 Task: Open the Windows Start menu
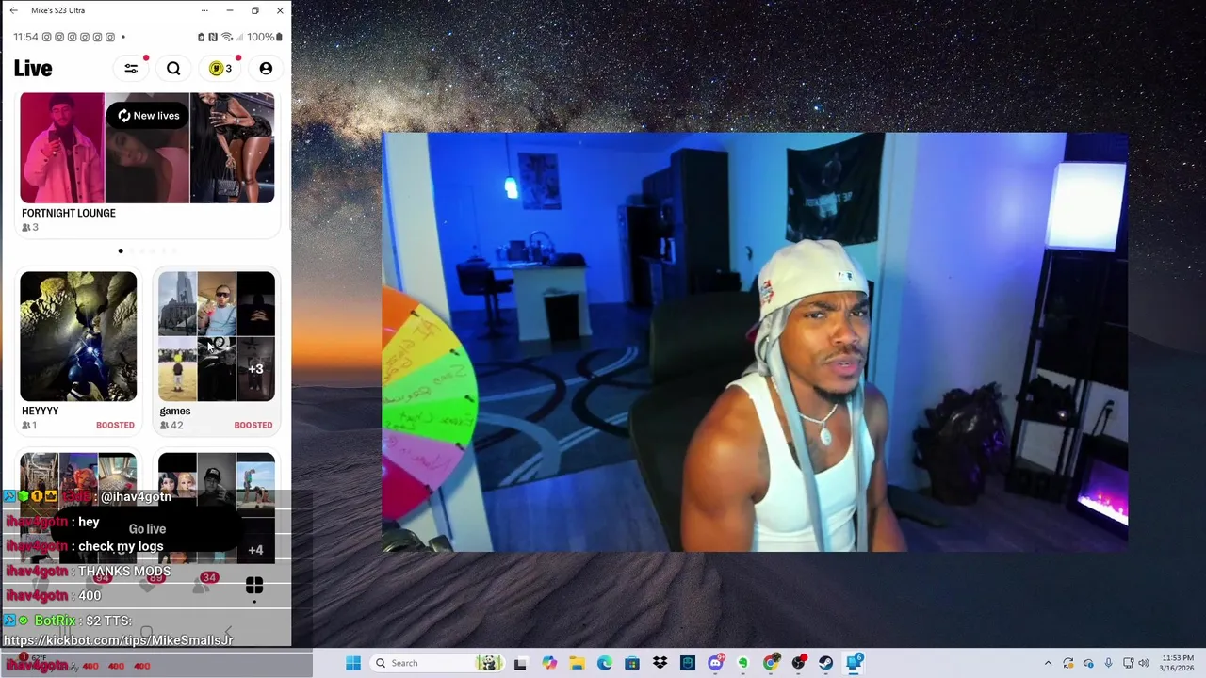point(353,663)
